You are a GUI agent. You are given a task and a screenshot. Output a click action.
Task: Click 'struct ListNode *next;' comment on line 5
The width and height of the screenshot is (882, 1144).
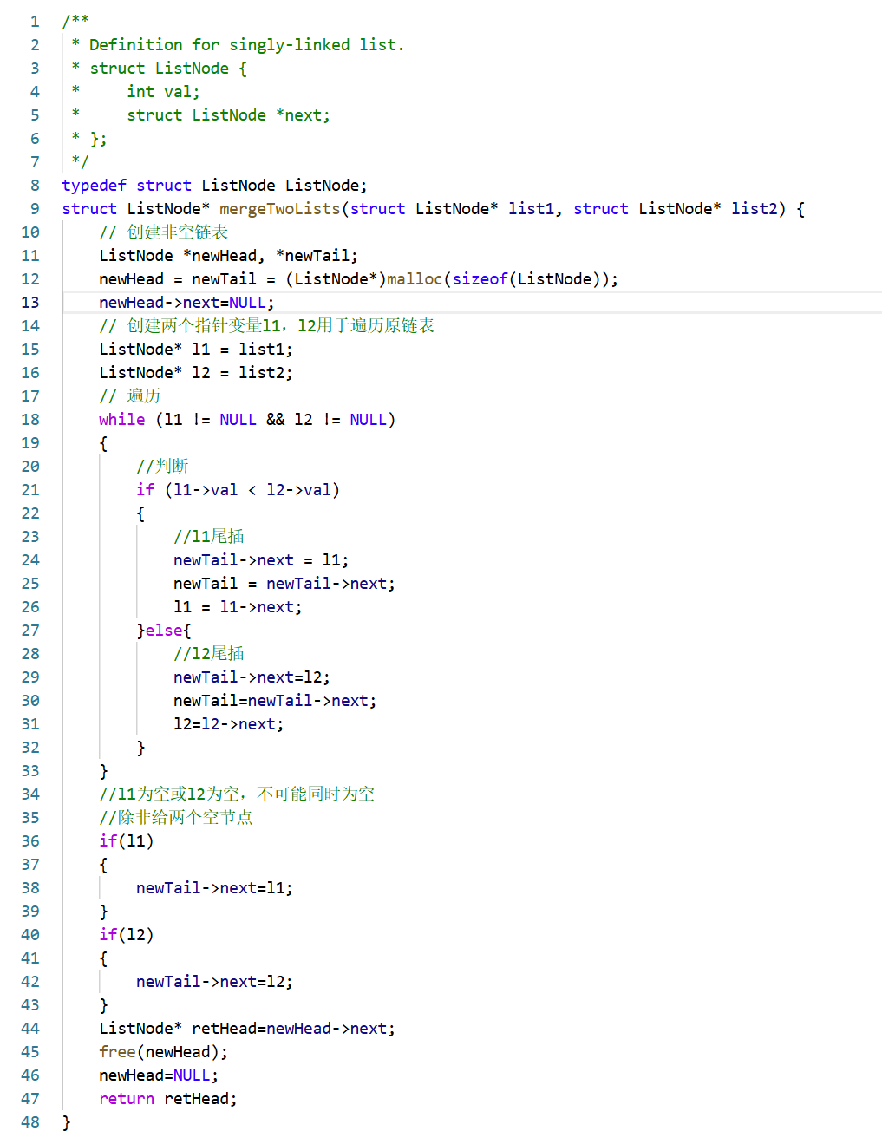[229, 114]
